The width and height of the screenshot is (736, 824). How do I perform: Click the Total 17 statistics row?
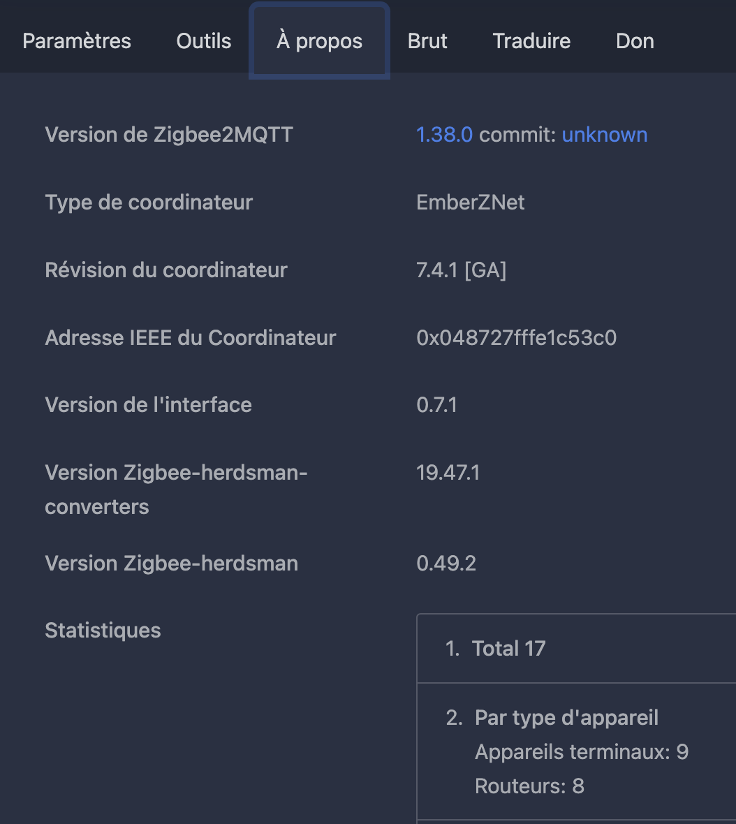point(576,649)
